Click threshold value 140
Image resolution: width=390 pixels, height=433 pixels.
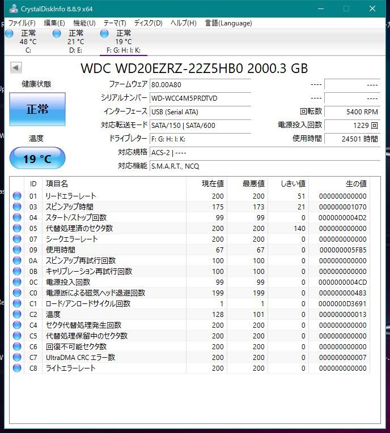[x=299, y=228]
